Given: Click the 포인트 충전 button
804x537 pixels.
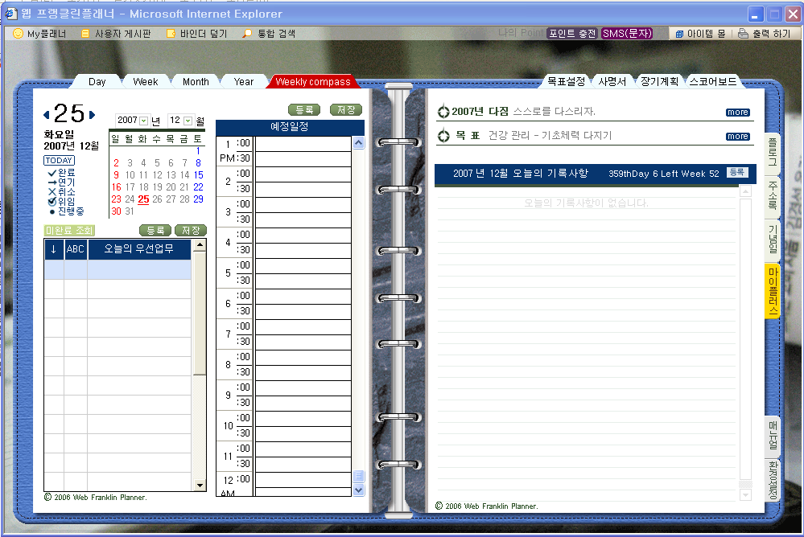Looking at the screenshot, I should point(572,34).
